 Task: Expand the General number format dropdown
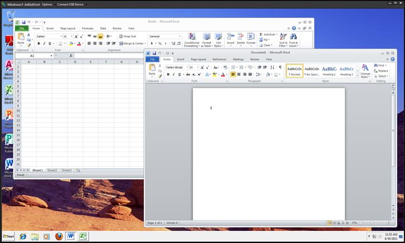click(179, 36)
